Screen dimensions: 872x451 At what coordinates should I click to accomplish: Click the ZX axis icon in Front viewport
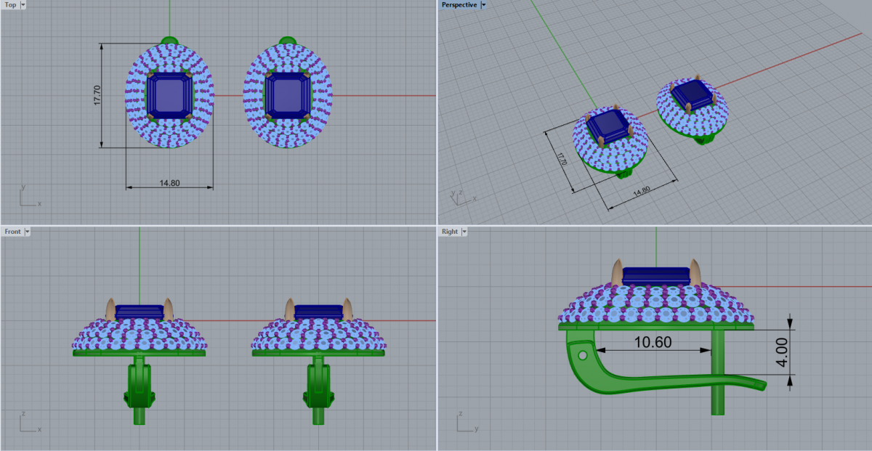coord(29,421)
